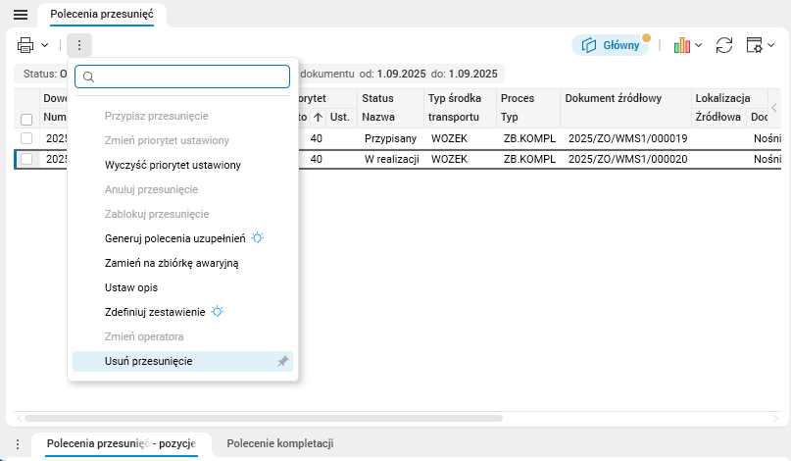
Task: Check the second row's checkbox
Action: click(x=26, y=159)
